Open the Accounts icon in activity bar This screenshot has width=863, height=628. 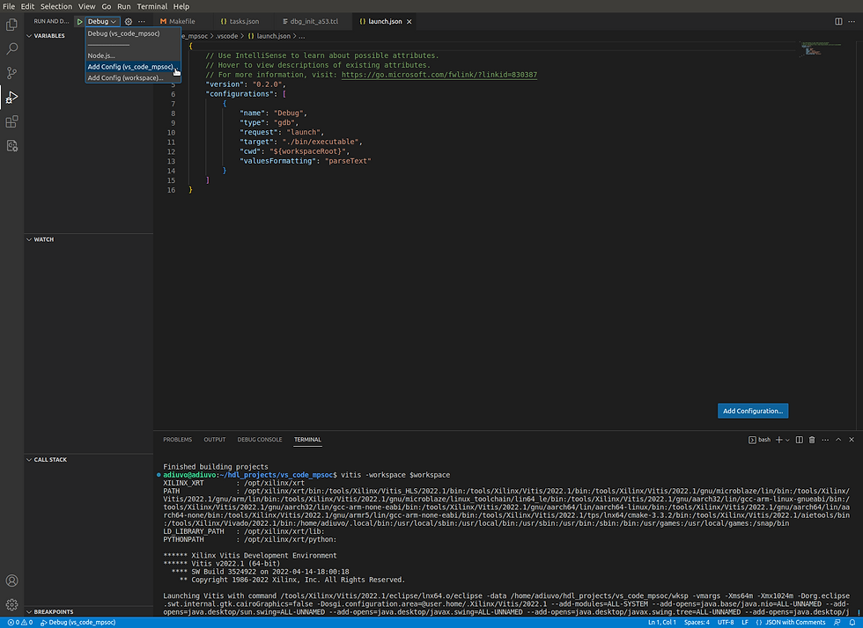(x=11, y=581)
